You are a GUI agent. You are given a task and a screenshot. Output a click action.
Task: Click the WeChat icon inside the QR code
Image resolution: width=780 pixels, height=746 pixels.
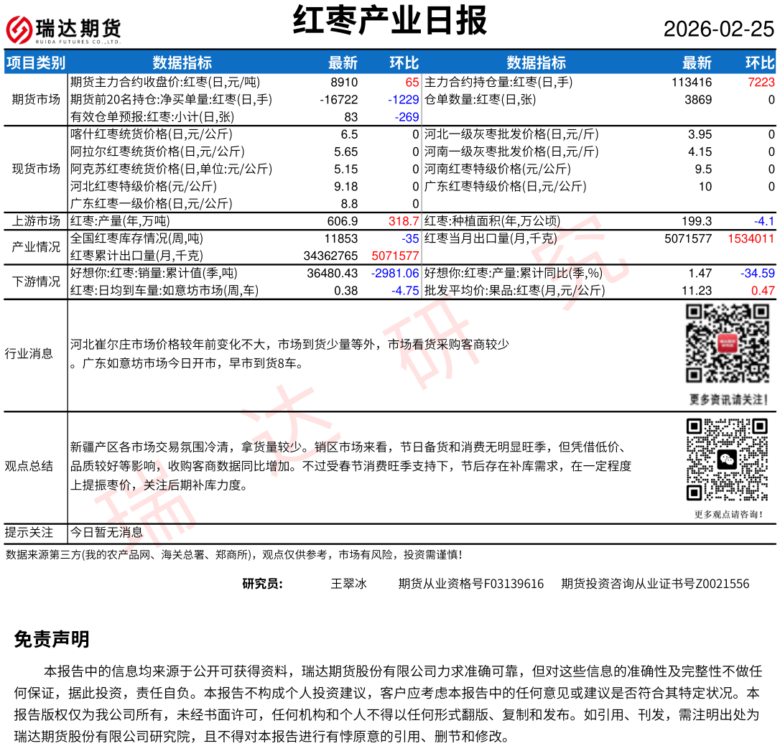point(727,460)
